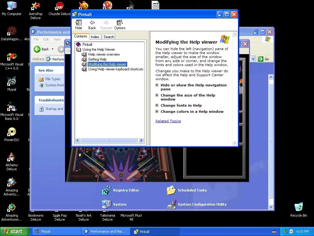
Task: Switch to the Index tab
Action: point(95,37)
